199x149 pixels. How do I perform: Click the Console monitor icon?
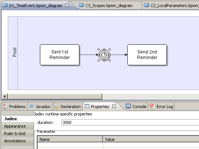click(128, 106)
